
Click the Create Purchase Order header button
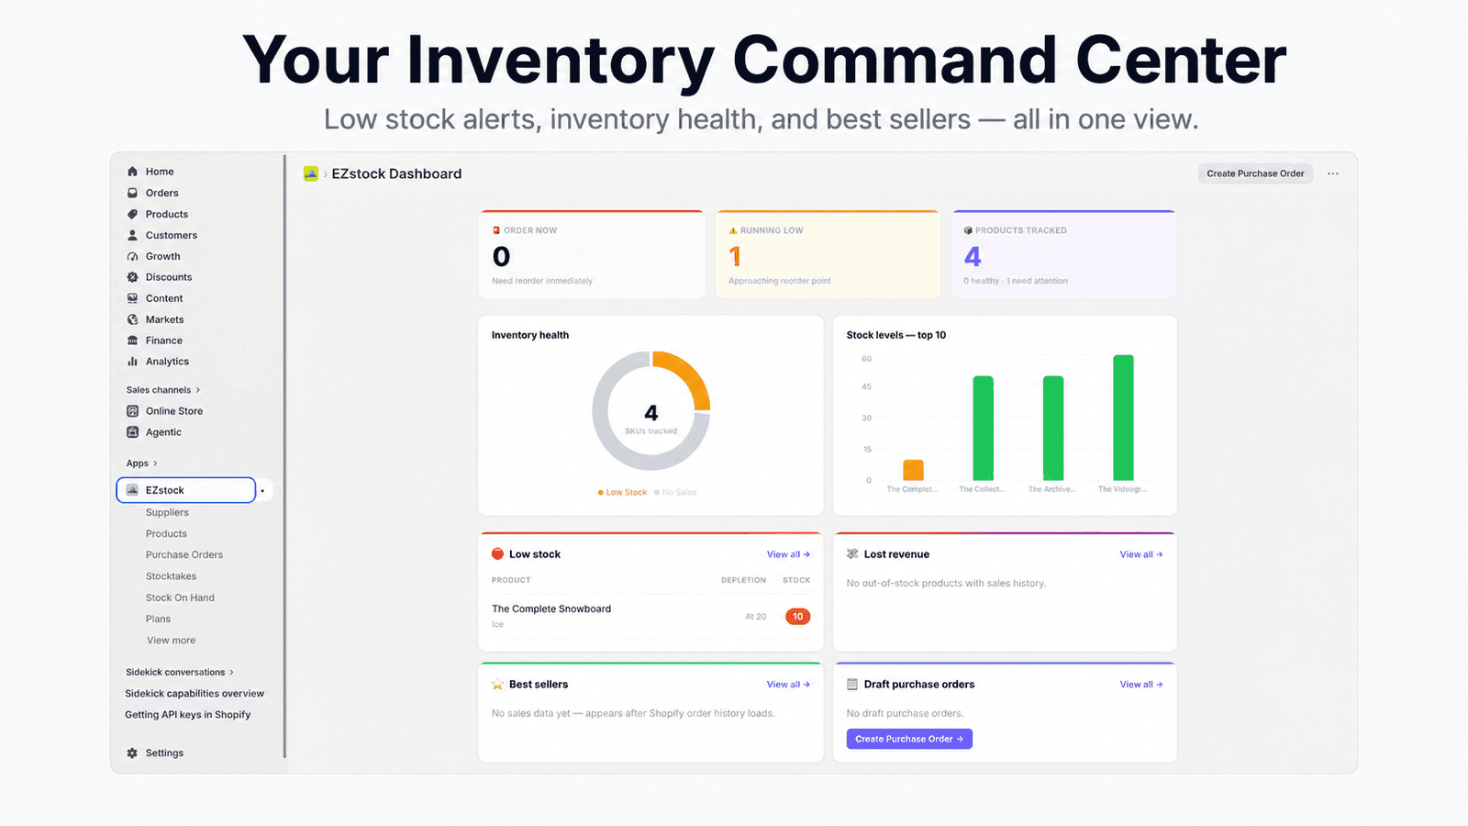pos(1255,173)
